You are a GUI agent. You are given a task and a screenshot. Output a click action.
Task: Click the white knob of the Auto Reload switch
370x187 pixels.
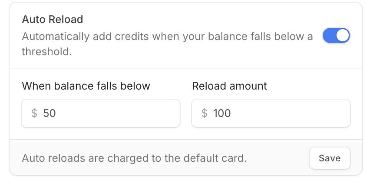coord(342,36)
